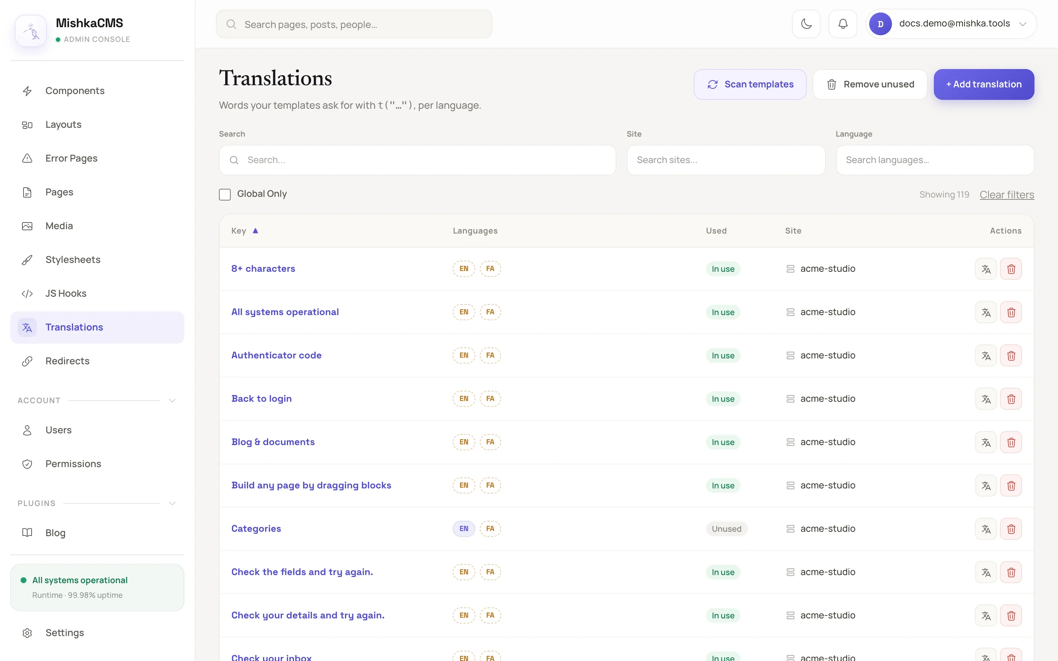The height and width of the screenshot is (661, 1058).
Task: Click the avatar D circle in the header
Action: click(880, 24)
